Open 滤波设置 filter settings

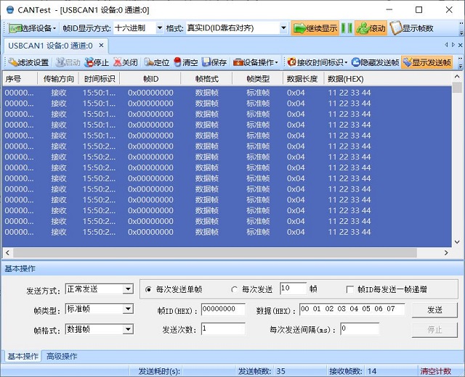pos(28,62)
